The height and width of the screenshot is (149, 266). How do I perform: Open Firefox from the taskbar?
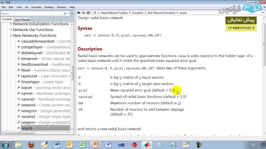31,145
